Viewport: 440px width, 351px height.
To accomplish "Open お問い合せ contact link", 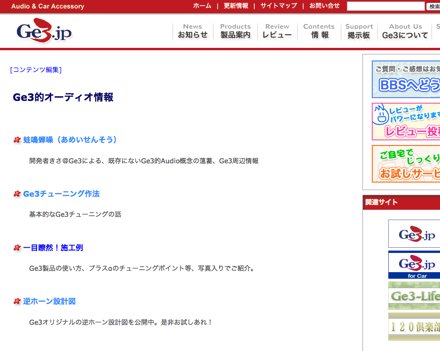I will (324, 6).
